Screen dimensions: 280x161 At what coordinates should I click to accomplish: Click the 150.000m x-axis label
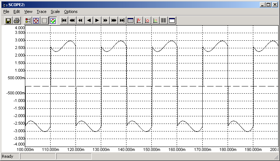pyautogui.click(x=152, y=149)
